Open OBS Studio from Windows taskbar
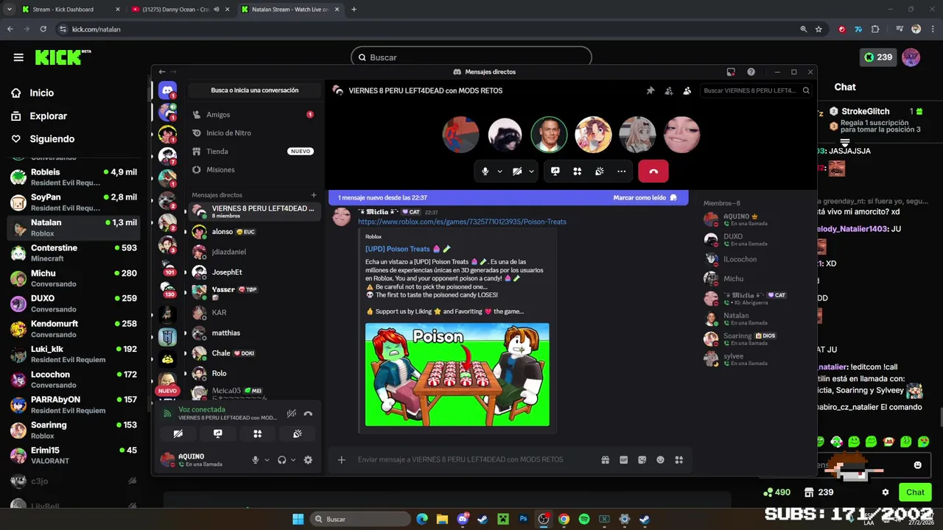The height and width of the screenshot is (530, 943). coord(544,519)
